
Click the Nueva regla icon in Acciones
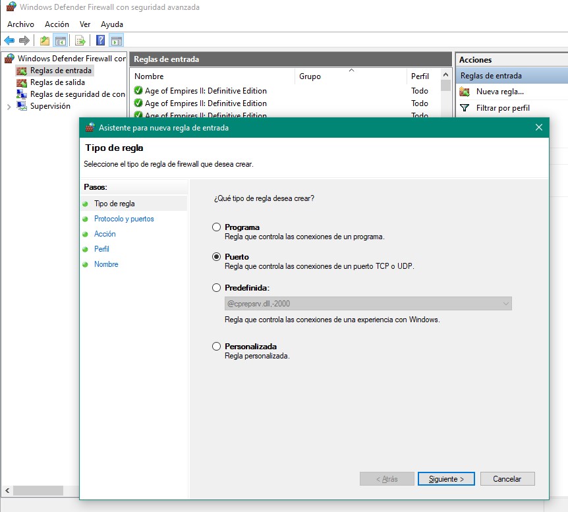click(x=465, y=92)
